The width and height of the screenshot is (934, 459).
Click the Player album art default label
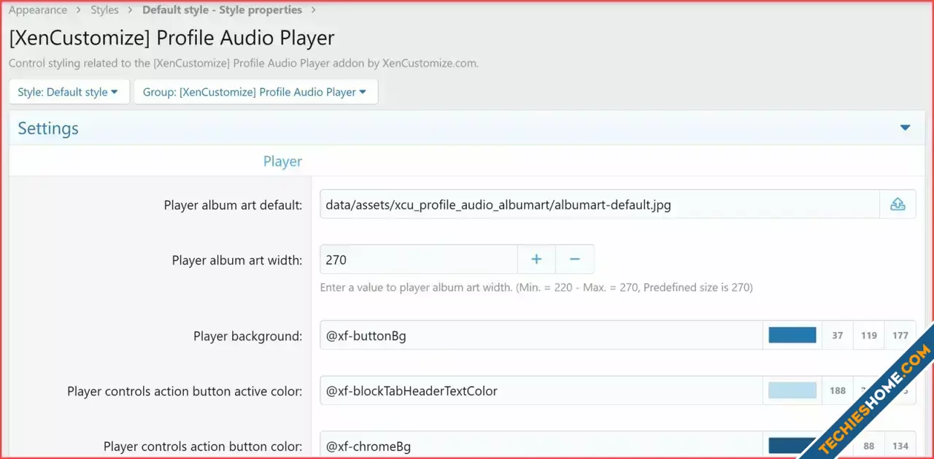point(233,205)
